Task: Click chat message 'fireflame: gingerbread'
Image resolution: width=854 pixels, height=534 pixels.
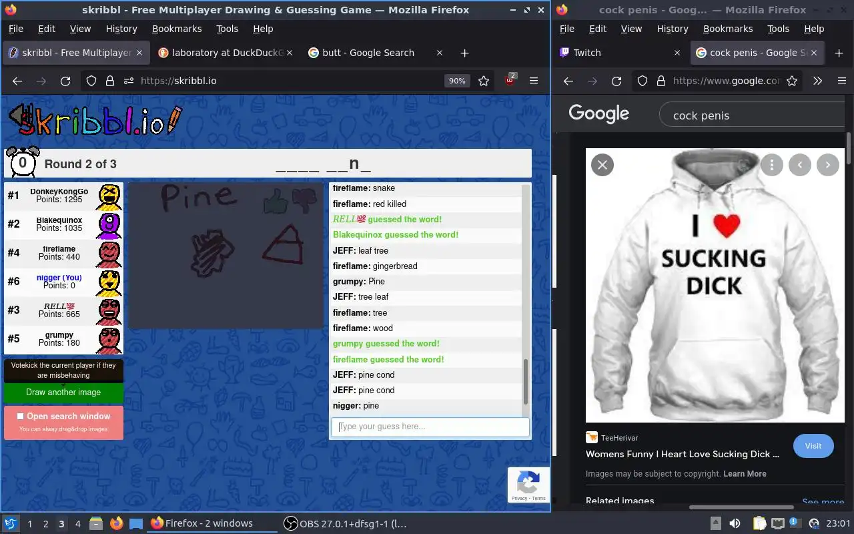Action: click(x=375, y=266)
